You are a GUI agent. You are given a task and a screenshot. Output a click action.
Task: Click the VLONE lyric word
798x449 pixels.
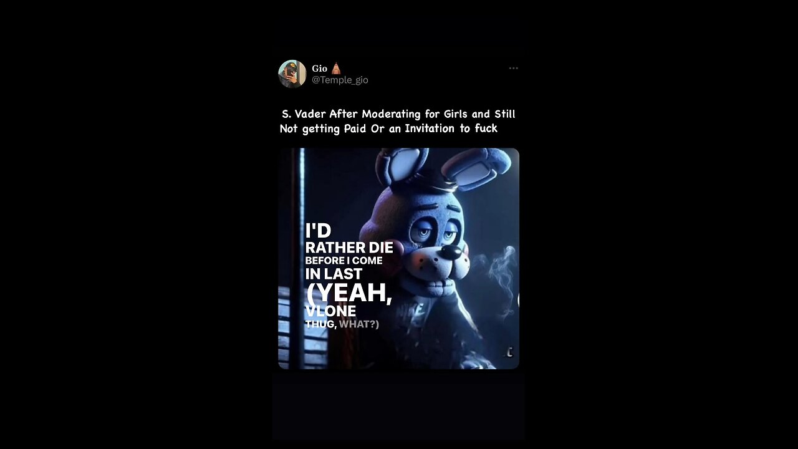(330, 311)
